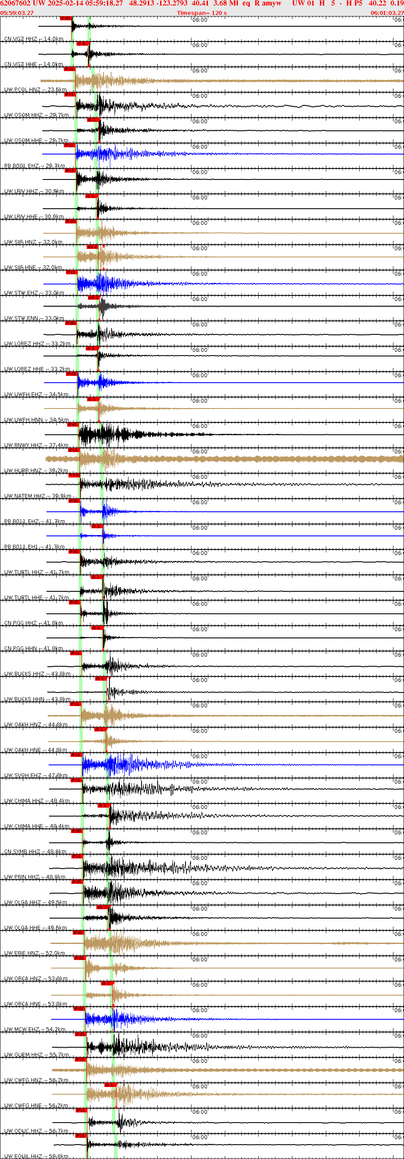Click the start time 05:59:03.27
This screenshot has width=404, height=1159.
[x=16, y=13]
